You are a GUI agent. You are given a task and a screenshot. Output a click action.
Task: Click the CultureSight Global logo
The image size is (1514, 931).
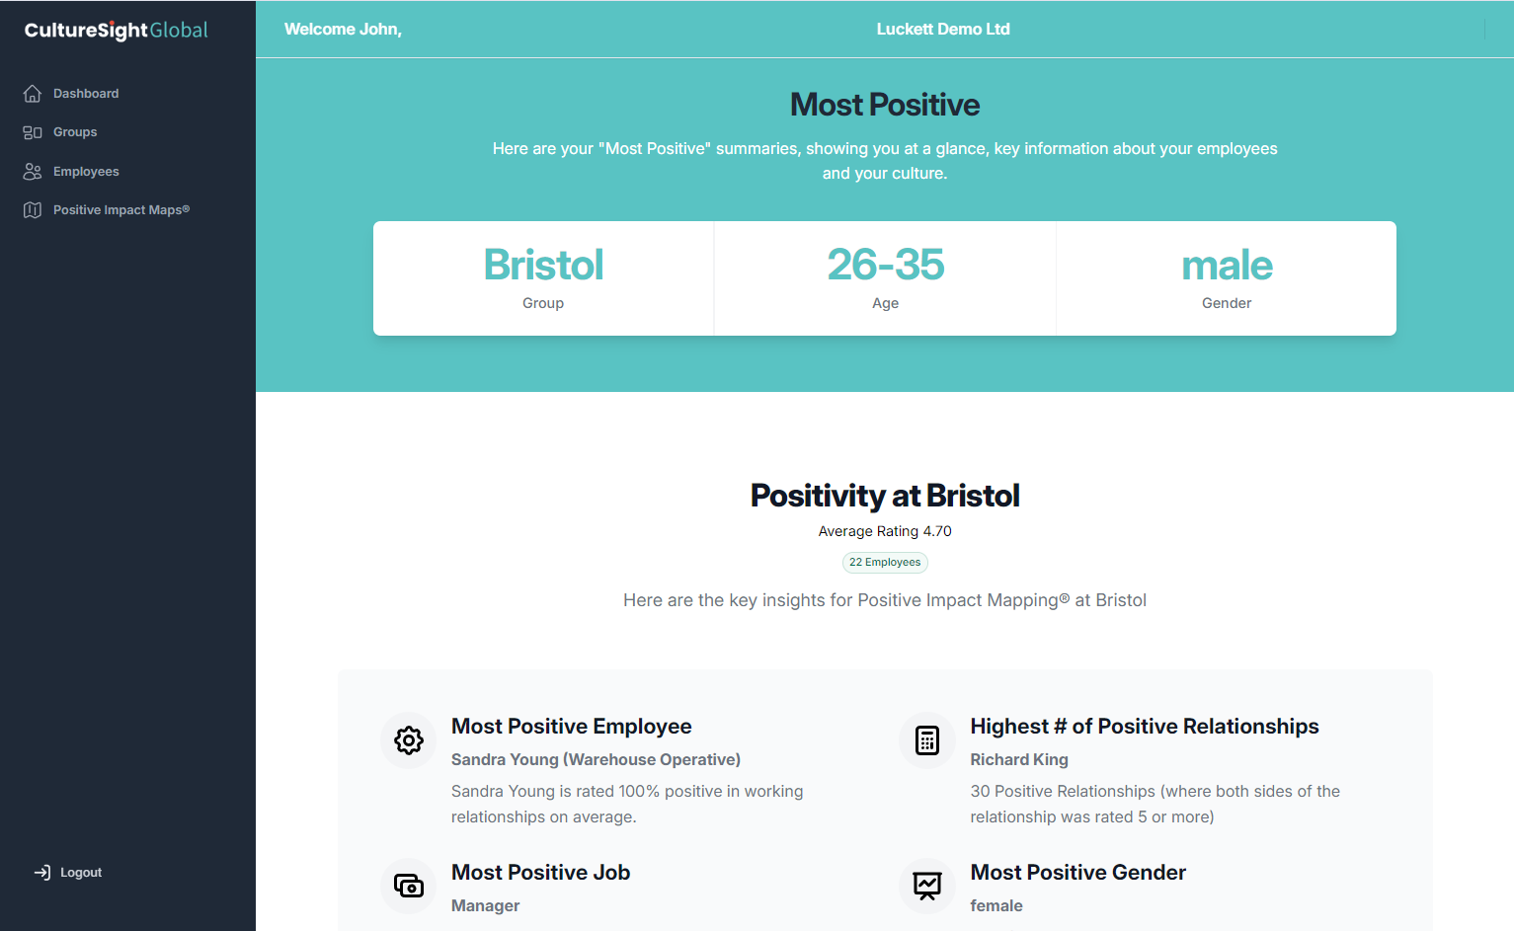pyautogui.click(x=117, y=31)
